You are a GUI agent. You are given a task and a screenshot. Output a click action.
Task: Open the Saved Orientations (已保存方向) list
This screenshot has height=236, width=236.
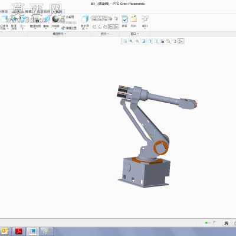tap(4, 23)
